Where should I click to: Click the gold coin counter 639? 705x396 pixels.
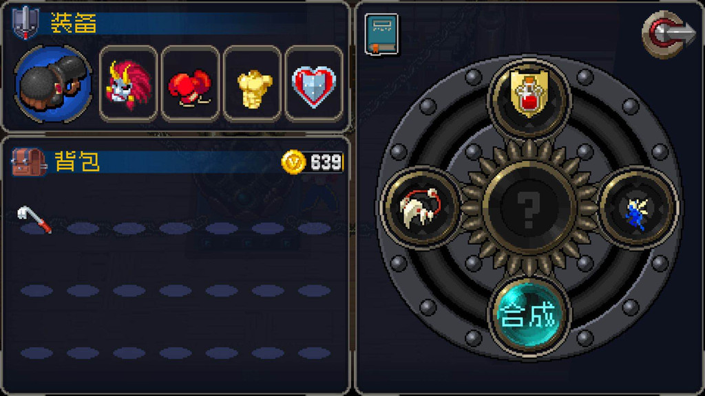click(x=313, y=162)
